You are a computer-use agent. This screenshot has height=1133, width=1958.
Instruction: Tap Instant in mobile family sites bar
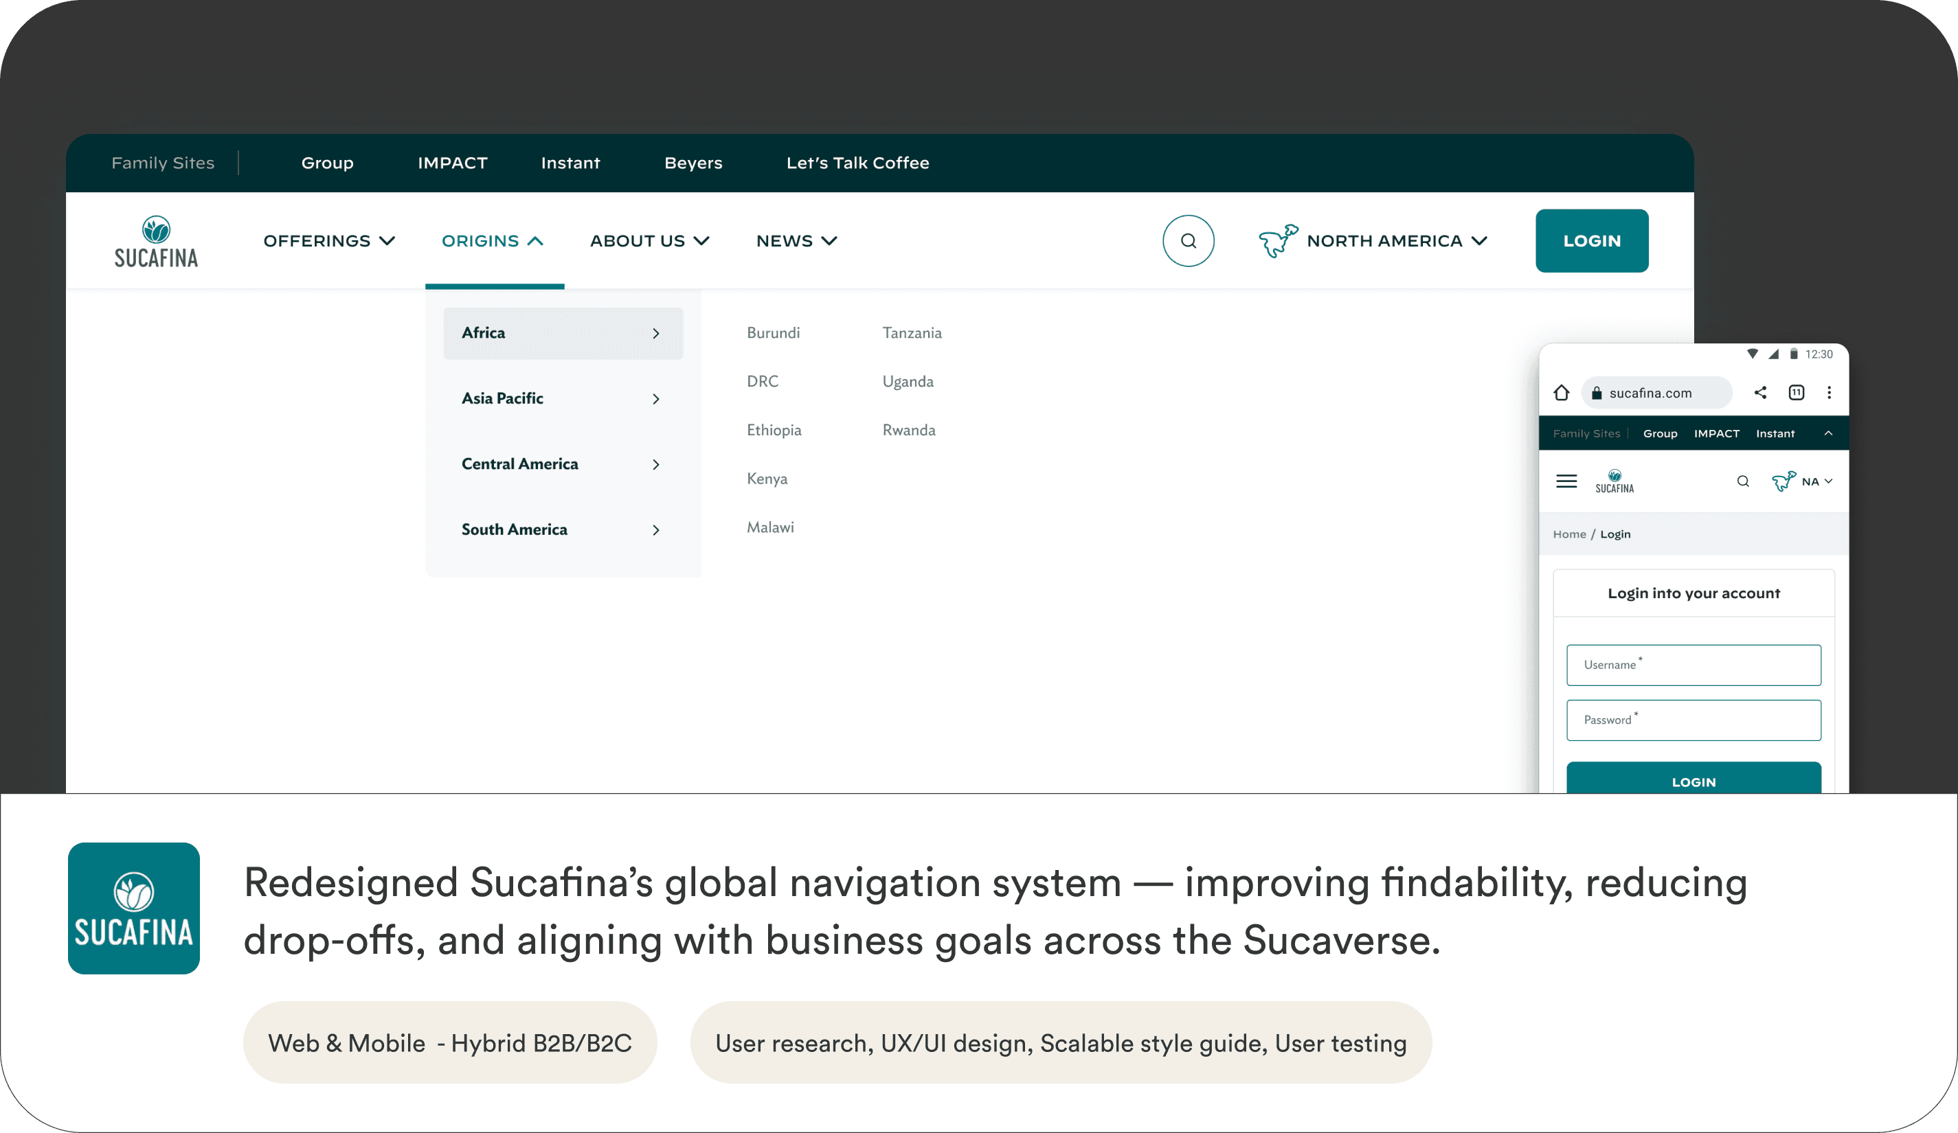click(1775, 433)
